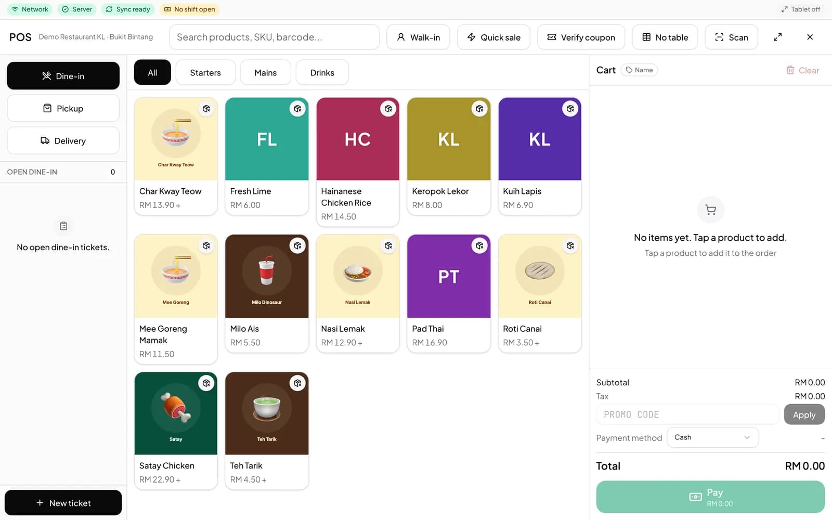The width and height of the screenshot is (832, 520).
Task: Click the stock icon on Fresh Lime card
Action: click(297, 109)
